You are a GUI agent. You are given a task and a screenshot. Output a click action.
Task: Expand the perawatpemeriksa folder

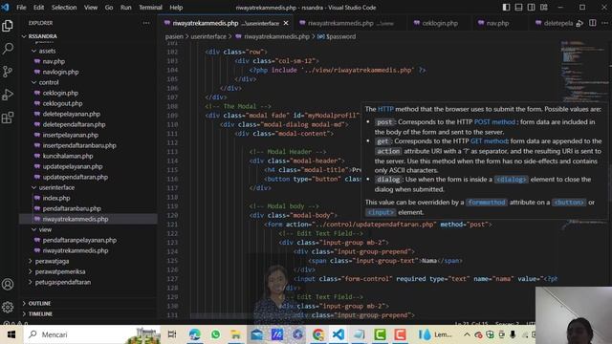pos(60,271)
